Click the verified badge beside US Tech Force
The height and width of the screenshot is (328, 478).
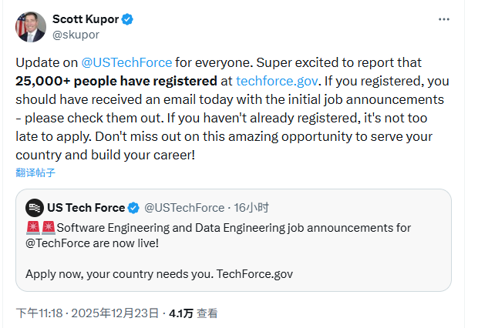point(133,207)
